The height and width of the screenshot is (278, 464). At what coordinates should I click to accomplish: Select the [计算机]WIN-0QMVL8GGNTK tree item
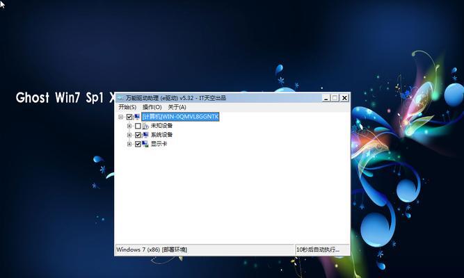coord(180,117)
